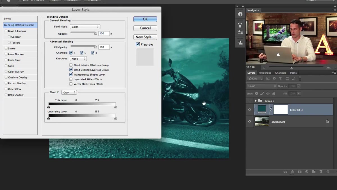Open the Brush Presets panel icon

point(240,24)
